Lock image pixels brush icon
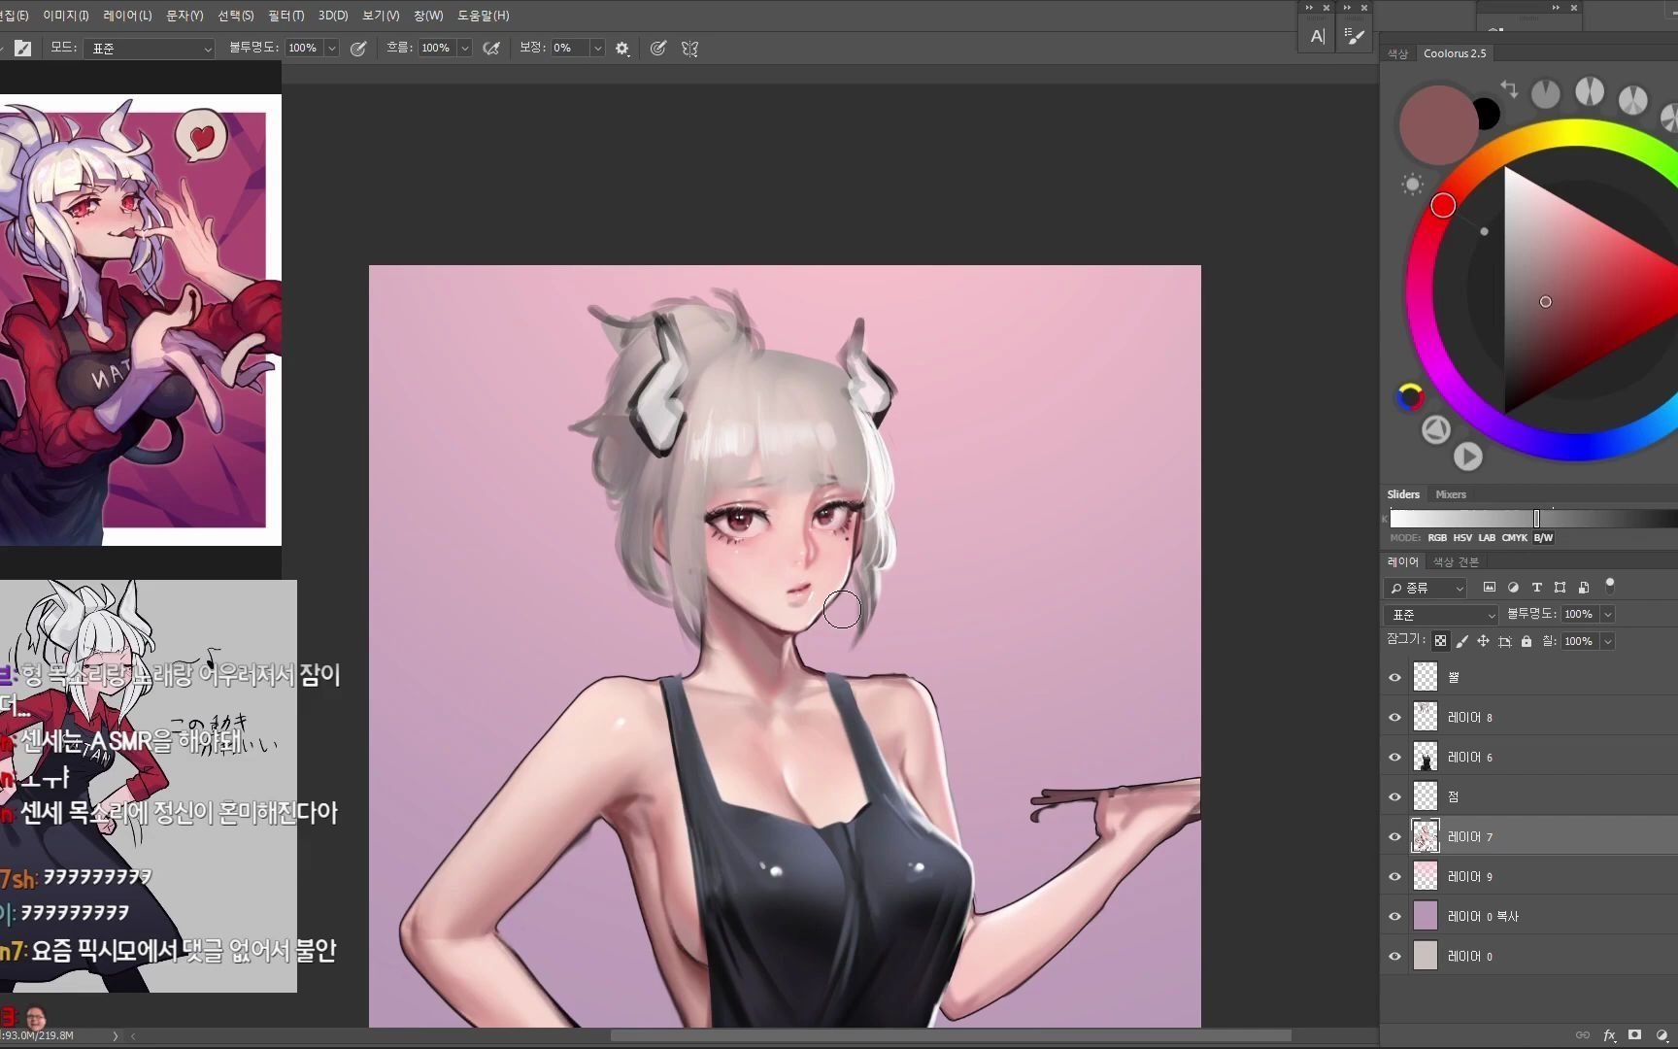 tap(1462, 641)
